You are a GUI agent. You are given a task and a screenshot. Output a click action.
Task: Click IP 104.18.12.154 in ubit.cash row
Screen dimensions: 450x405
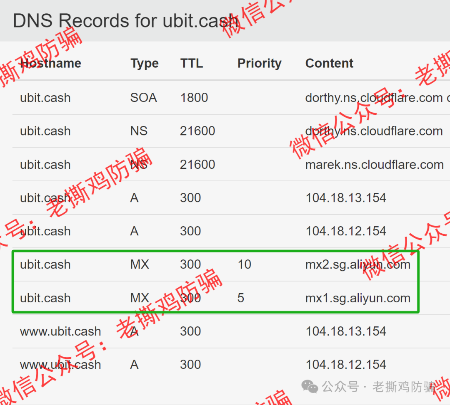coord(346,231)
